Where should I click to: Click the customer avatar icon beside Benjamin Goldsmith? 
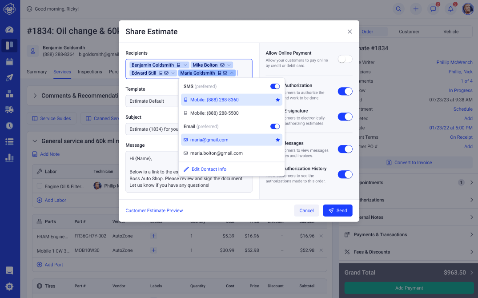[32, 51]
